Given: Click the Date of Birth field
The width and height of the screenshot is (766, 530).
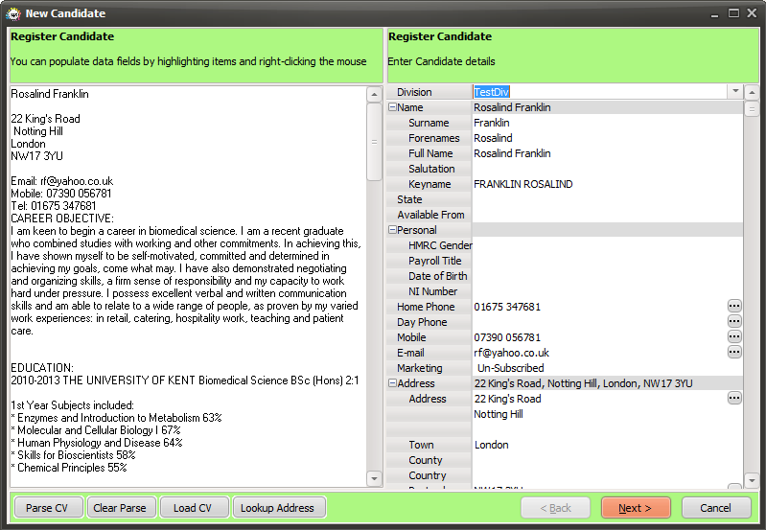Looking at the screenshot, I should pos(606,276).
